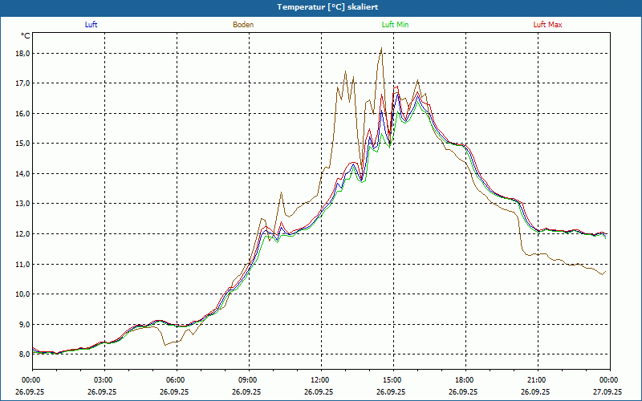Image resolution: width=642 pixels, height=401 pixels.
Task: Select the 13,0 tick label on temperature axis
Action: [22, 204]
